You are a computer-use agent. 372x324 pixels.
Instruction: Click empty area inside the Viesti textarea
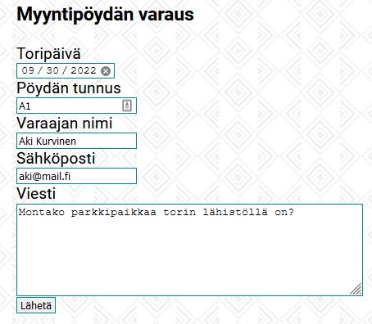(189, 255)
